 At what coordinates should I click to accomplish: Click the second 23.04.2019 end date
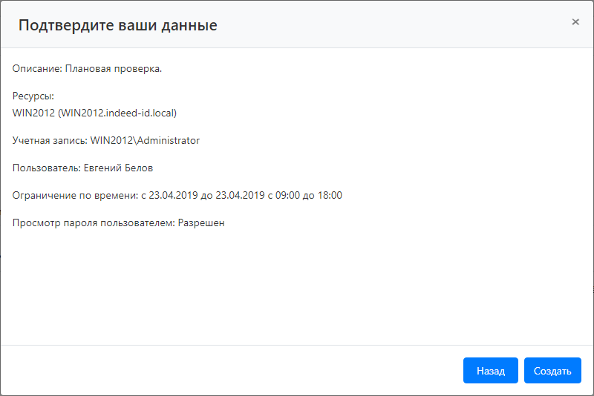239,195
